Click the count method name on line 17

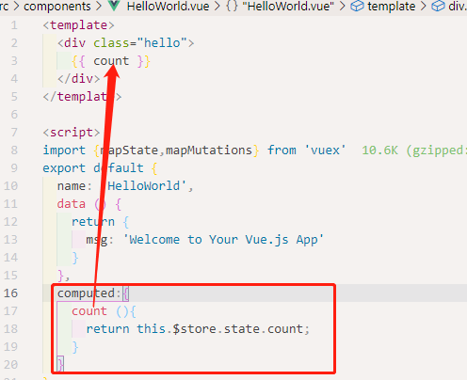[89, 311]
